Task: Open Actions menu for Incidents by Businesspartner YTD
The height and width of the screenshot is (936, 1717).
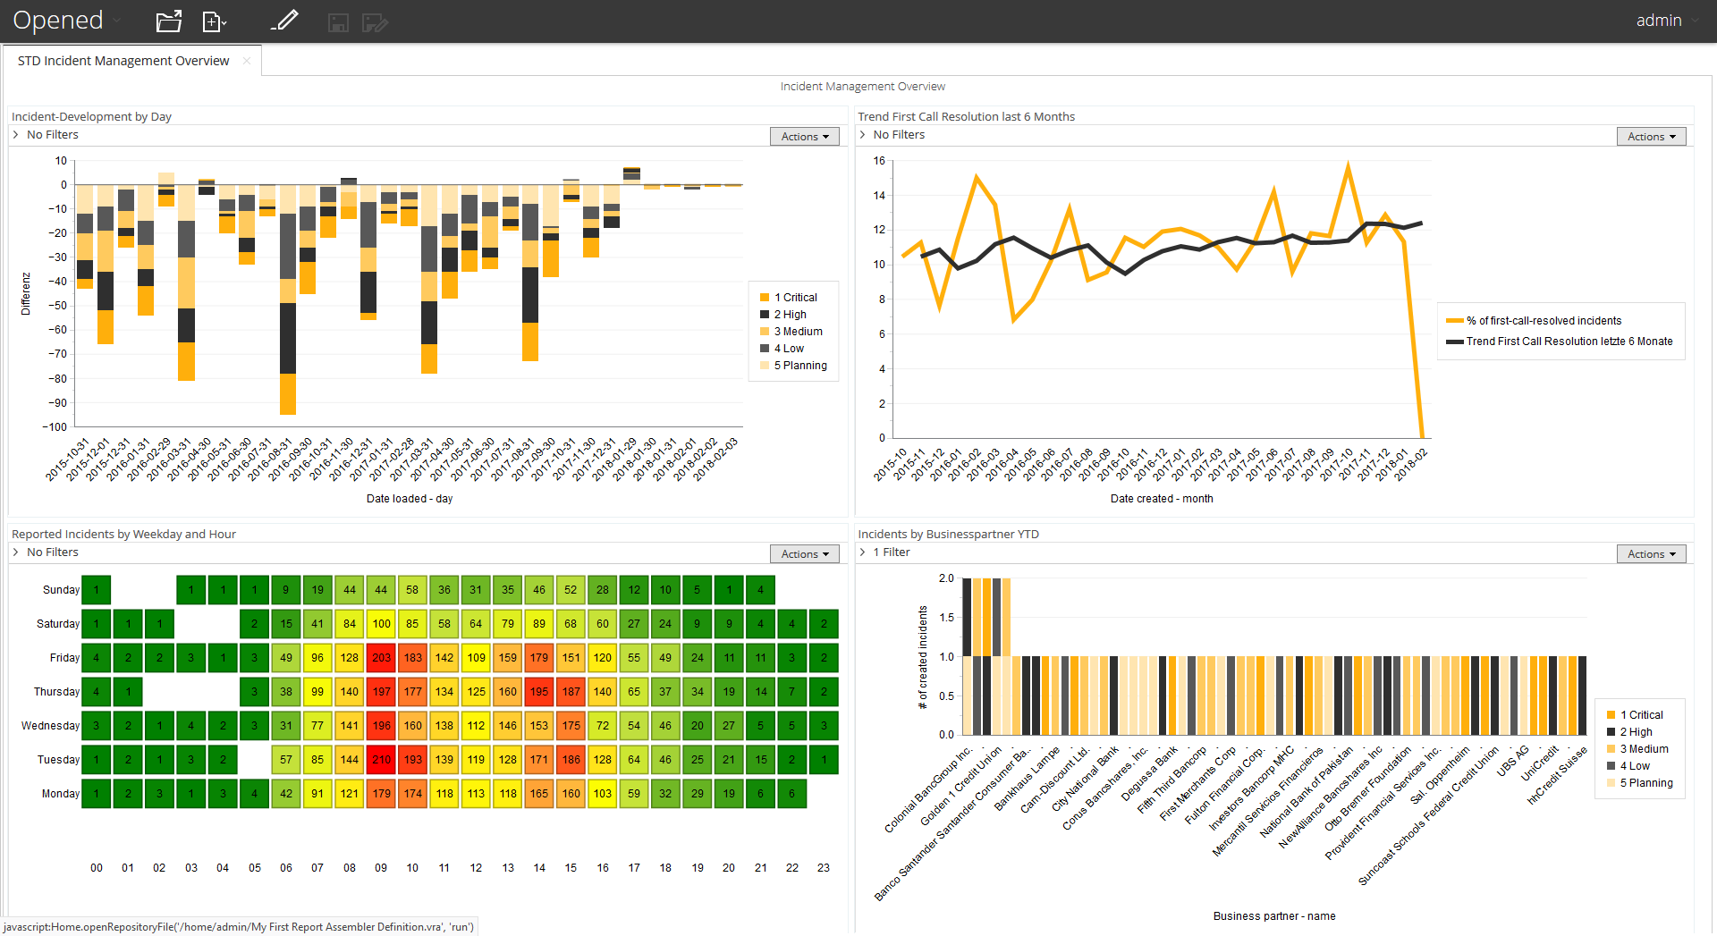Action: 1651,554
